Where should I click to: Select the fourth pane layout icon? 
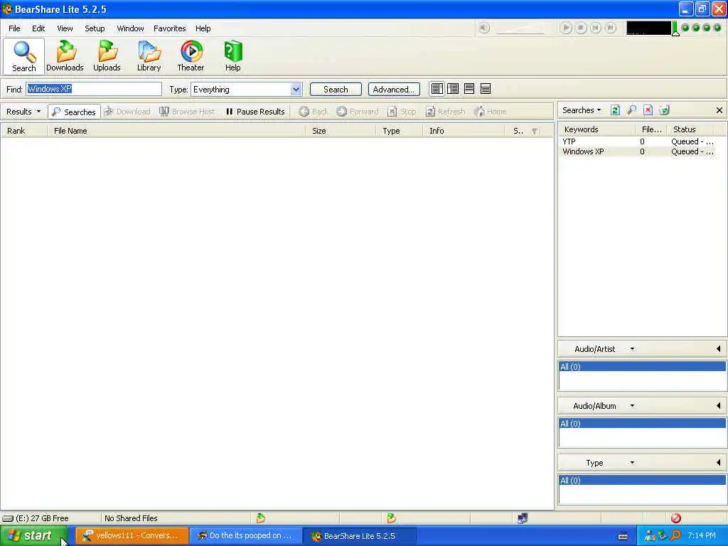(x=486, y=89)
